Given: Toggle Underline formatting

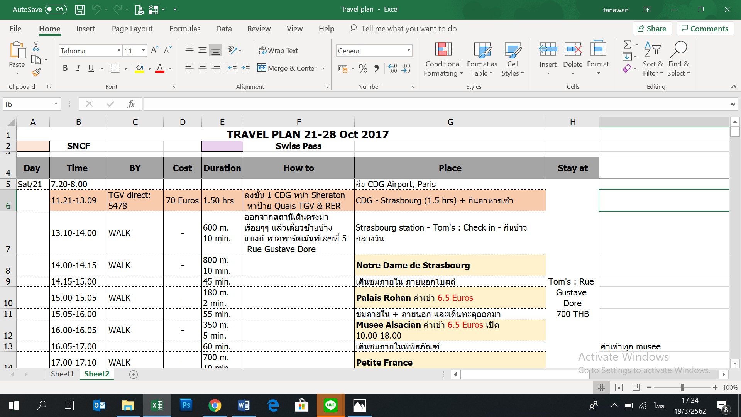Looking at the screenshot, I should [x=91, y=68].
